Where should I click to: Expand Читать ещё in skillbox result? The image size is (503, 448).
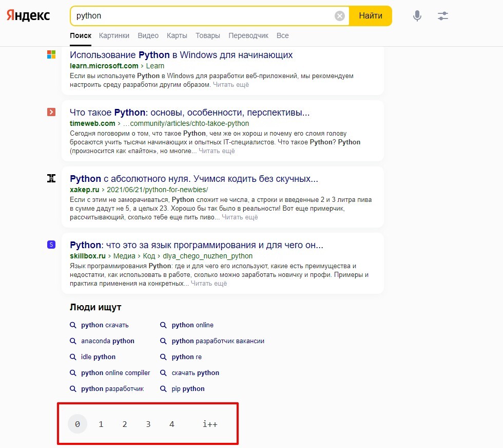[x=209, y=284]
